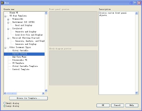
Task: Select the Simulated tree item
Action: tap(17, 28)
